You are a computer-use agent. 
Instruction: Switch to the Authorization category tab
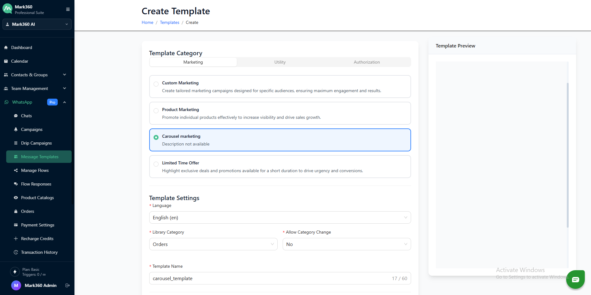(366, 62)
